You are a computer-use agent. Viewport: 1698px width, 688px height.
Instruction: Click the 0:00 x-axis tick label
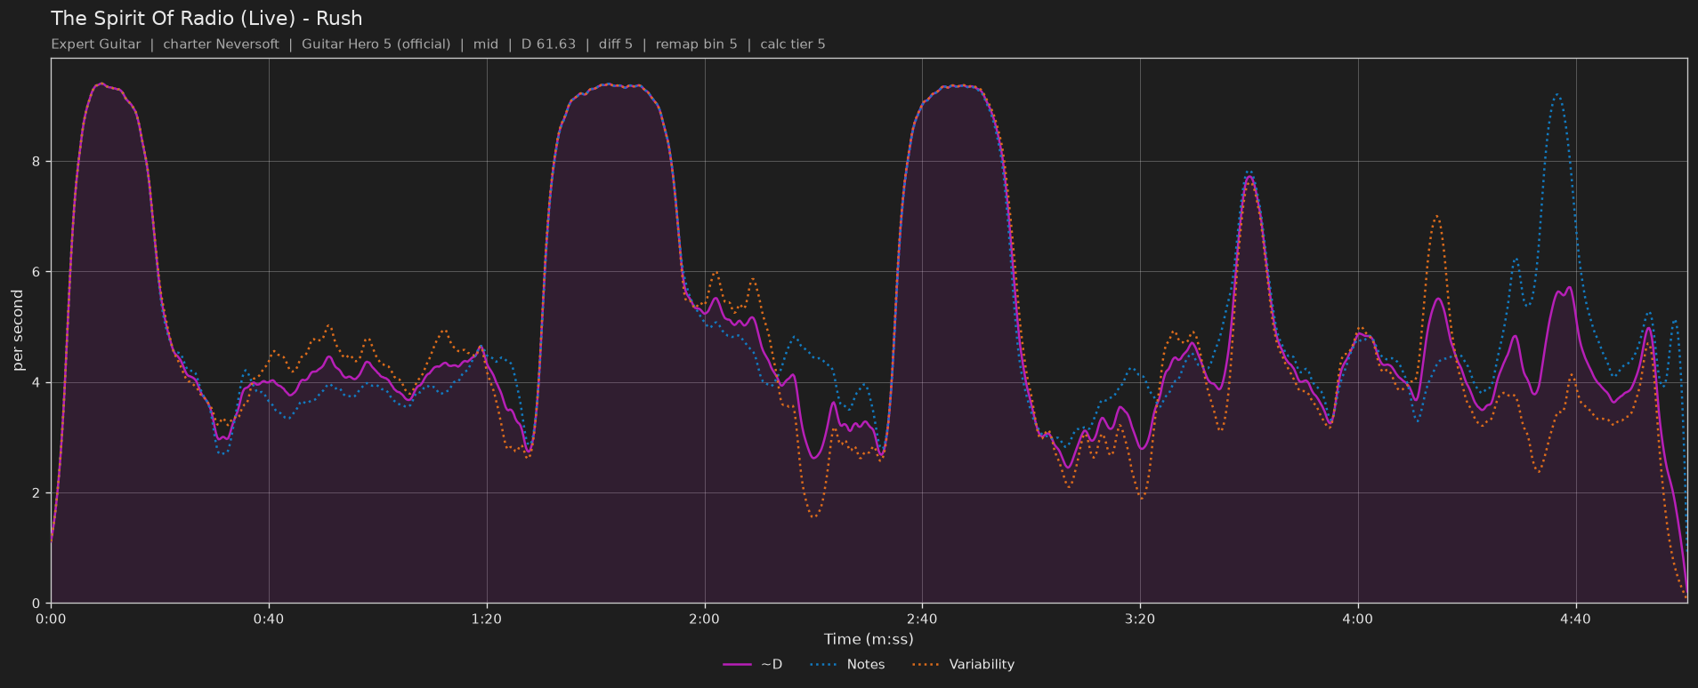(x=51, y=619)
